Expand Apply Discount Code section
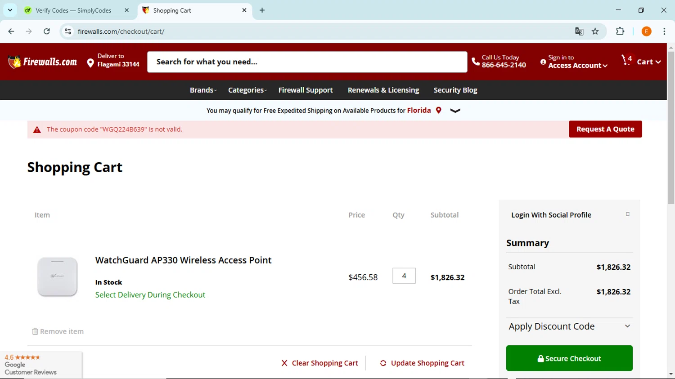This screenshot has height=379, width=675. (x=569, y=326)
